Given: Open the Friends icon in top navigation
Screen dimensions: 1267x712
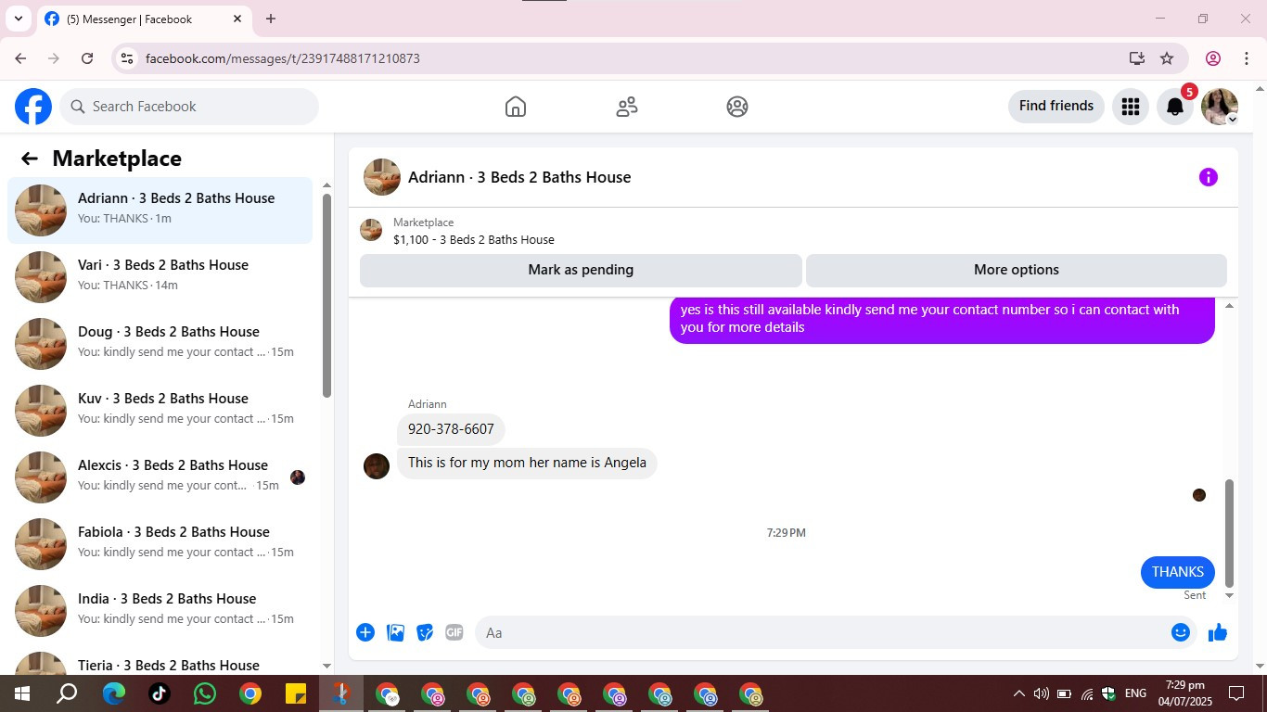Looking at the screenshot, I should coord(627,107).
